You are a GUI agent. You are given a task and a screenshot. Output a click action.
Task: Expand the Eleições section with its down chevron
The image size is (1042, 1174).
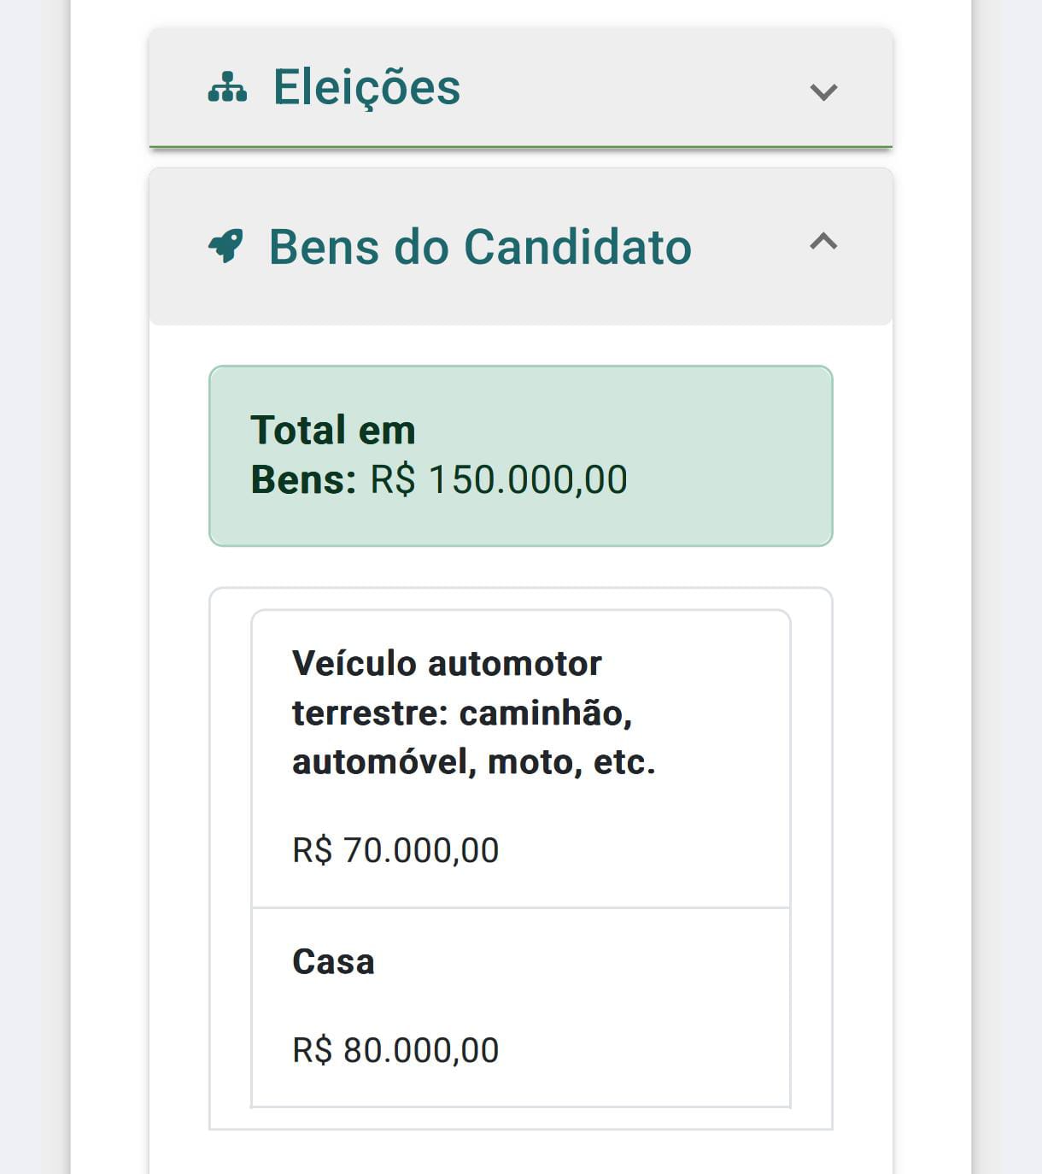(823, 91)
